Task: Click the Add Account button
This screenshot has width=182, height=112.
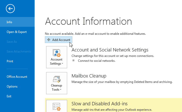Action: coord(58,40)
